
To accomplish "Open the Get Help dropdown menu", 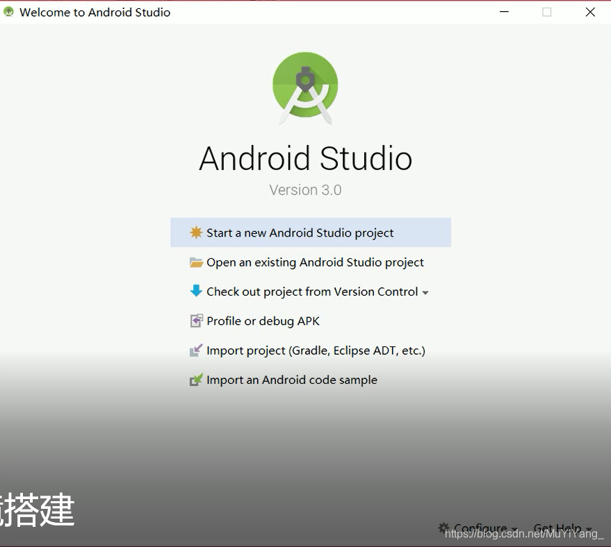I will [x=562, y=528].
